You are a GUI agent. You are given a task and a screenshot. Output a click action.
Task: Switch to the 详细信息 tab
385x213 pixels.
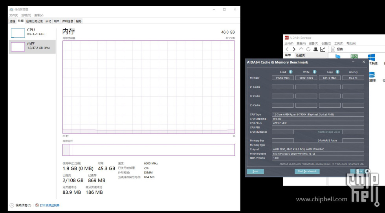[68, 21]
